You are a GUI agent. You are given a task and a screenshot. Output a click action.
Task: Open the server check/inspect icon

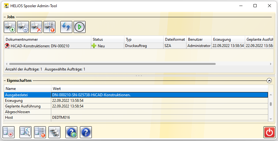(25, 132)
